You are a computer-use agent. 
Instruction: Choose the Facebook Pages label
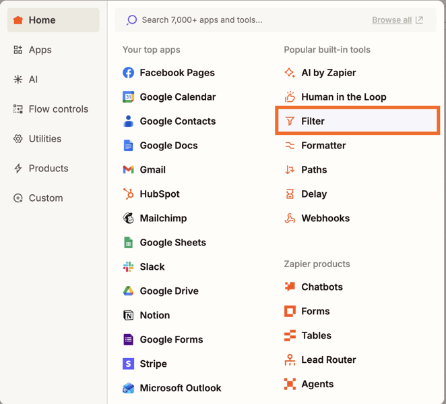(177, 73)
